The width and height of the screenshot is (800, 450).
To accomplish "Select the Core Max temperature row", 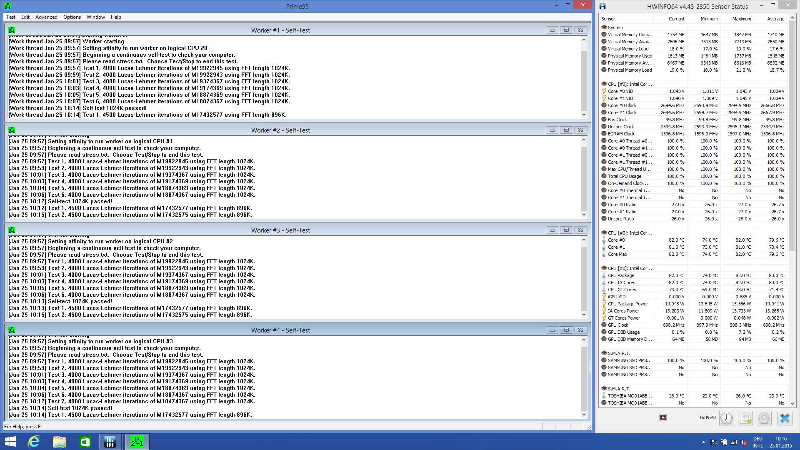I will (x=617, y=254).
